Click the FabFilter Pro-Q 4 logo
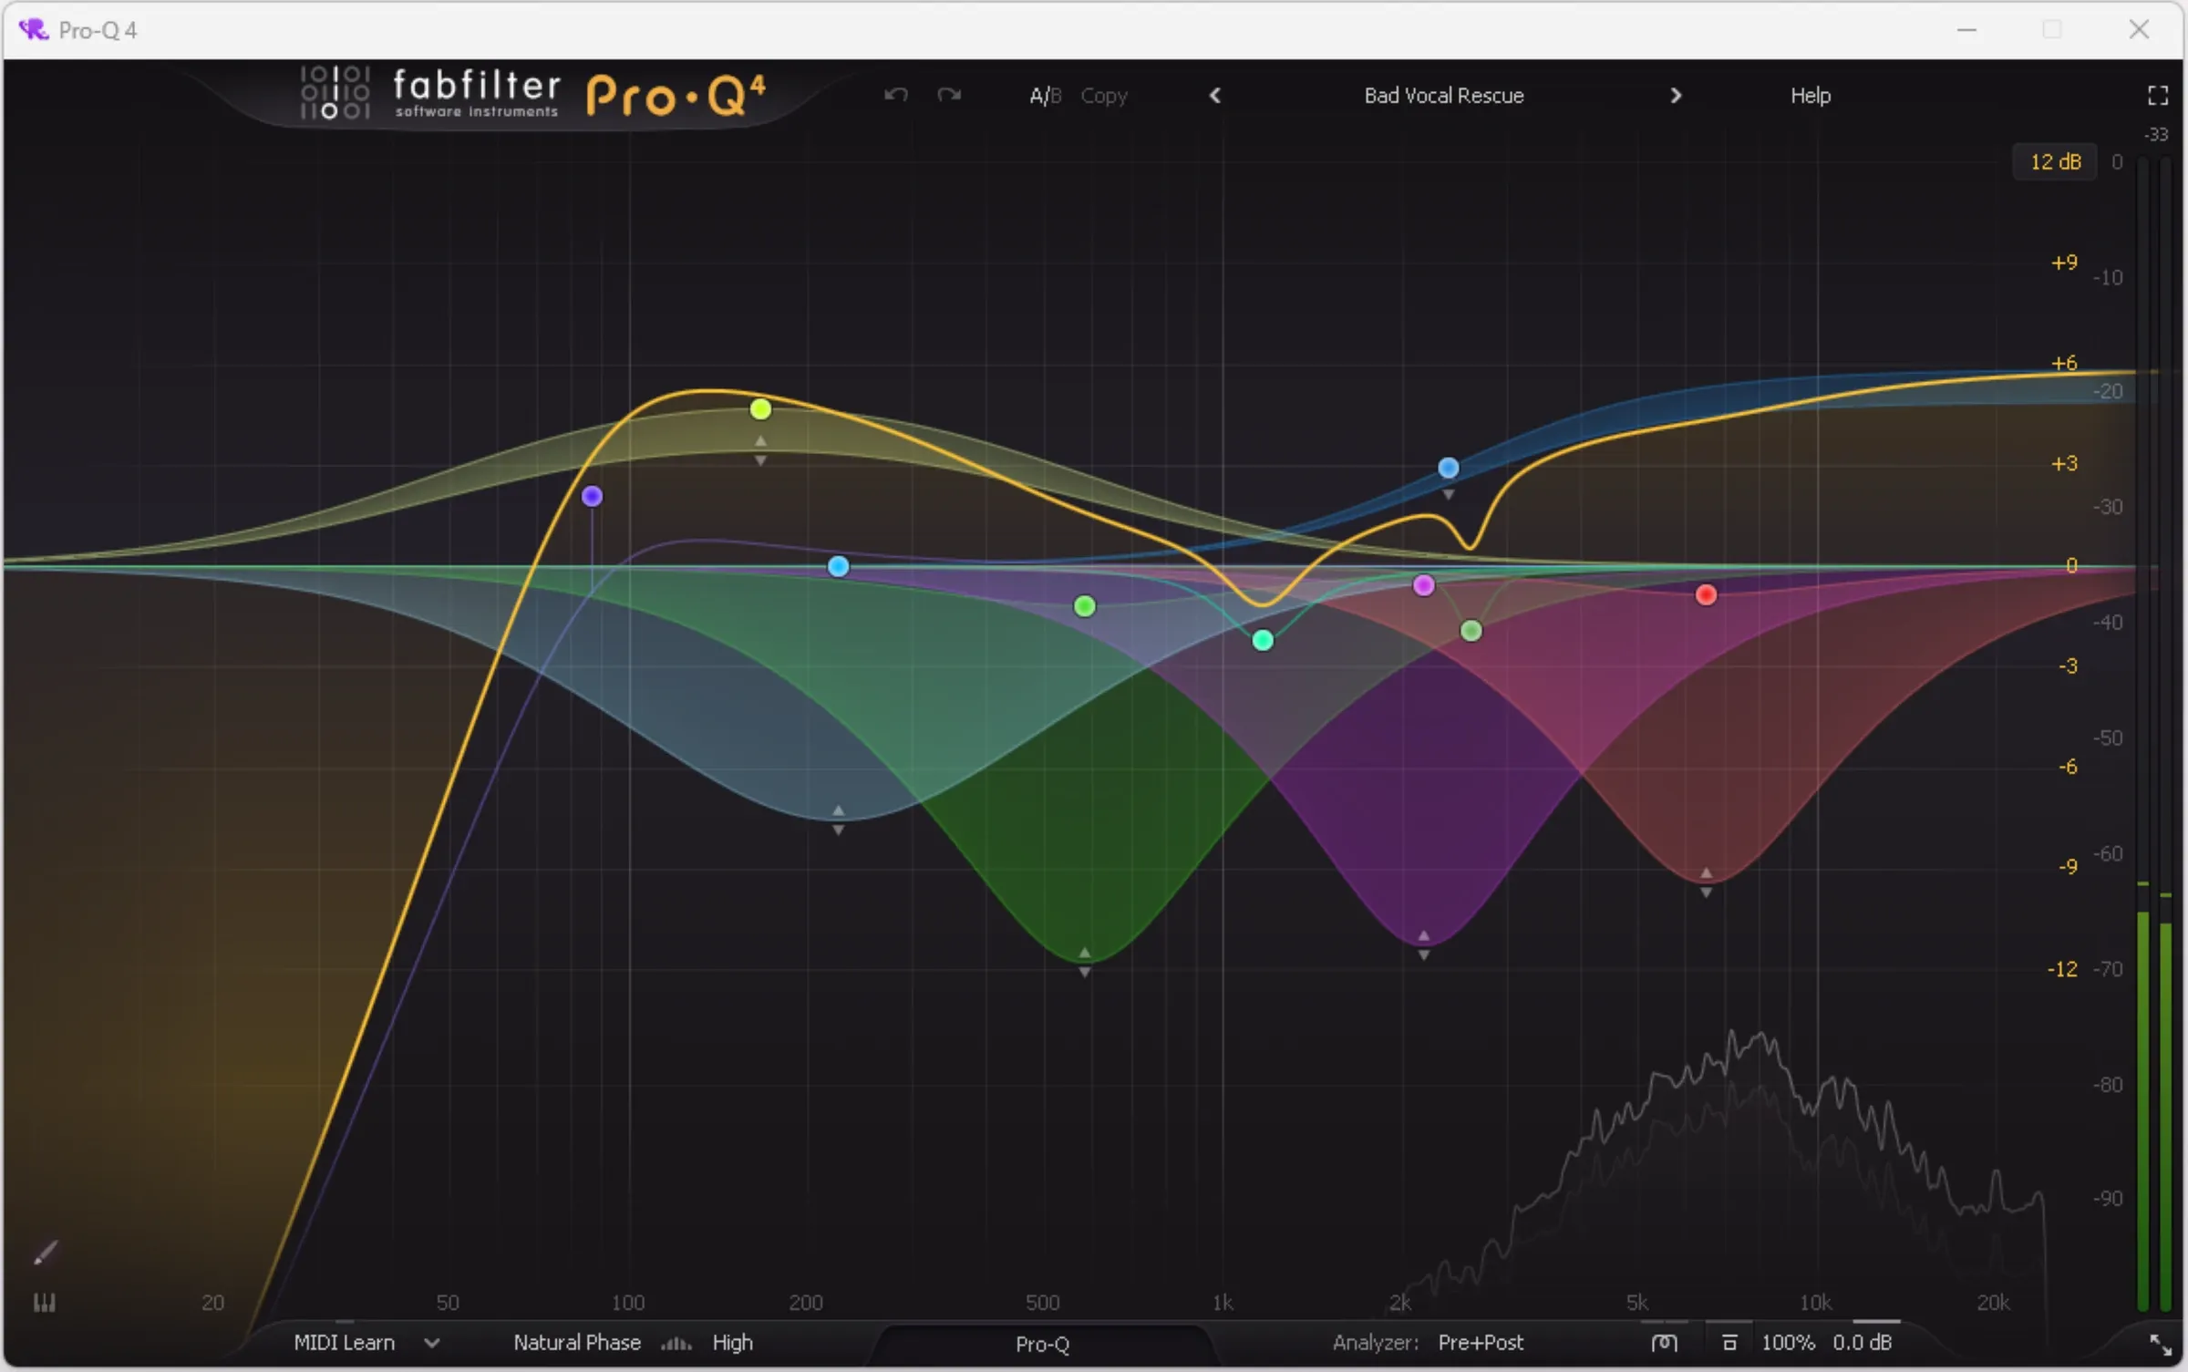 [533, 94]
